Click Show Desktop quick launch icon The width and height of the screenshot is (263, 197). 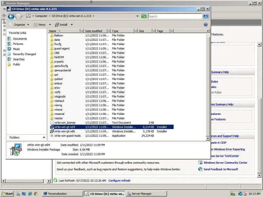coord(24,194)
